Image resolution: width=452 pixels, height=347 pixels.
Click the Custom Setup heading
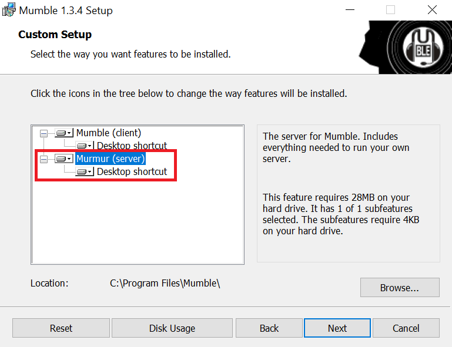(x=55, y=35)
